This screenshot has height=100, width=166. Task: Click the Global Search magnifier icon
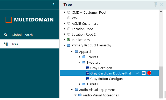point(6,35)
